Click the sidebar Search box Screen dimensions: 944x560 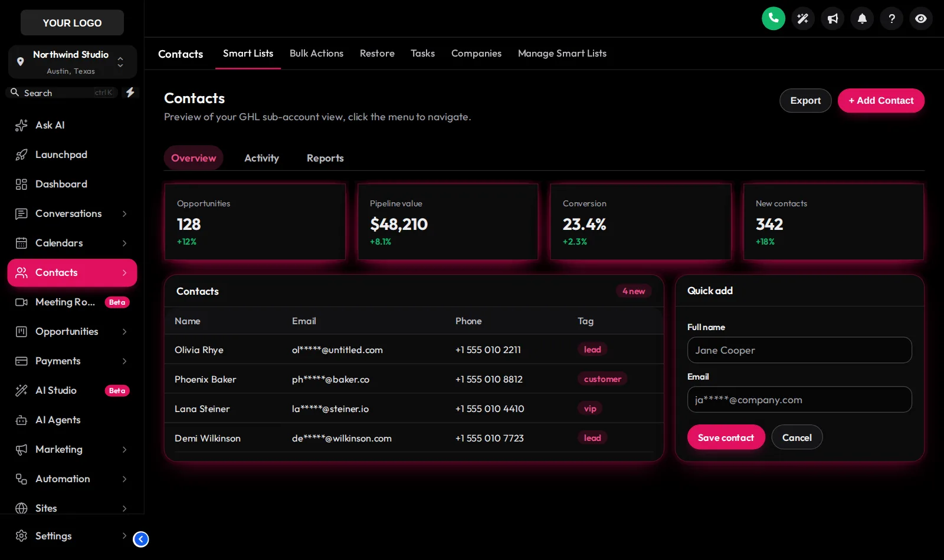coord(63,93)
